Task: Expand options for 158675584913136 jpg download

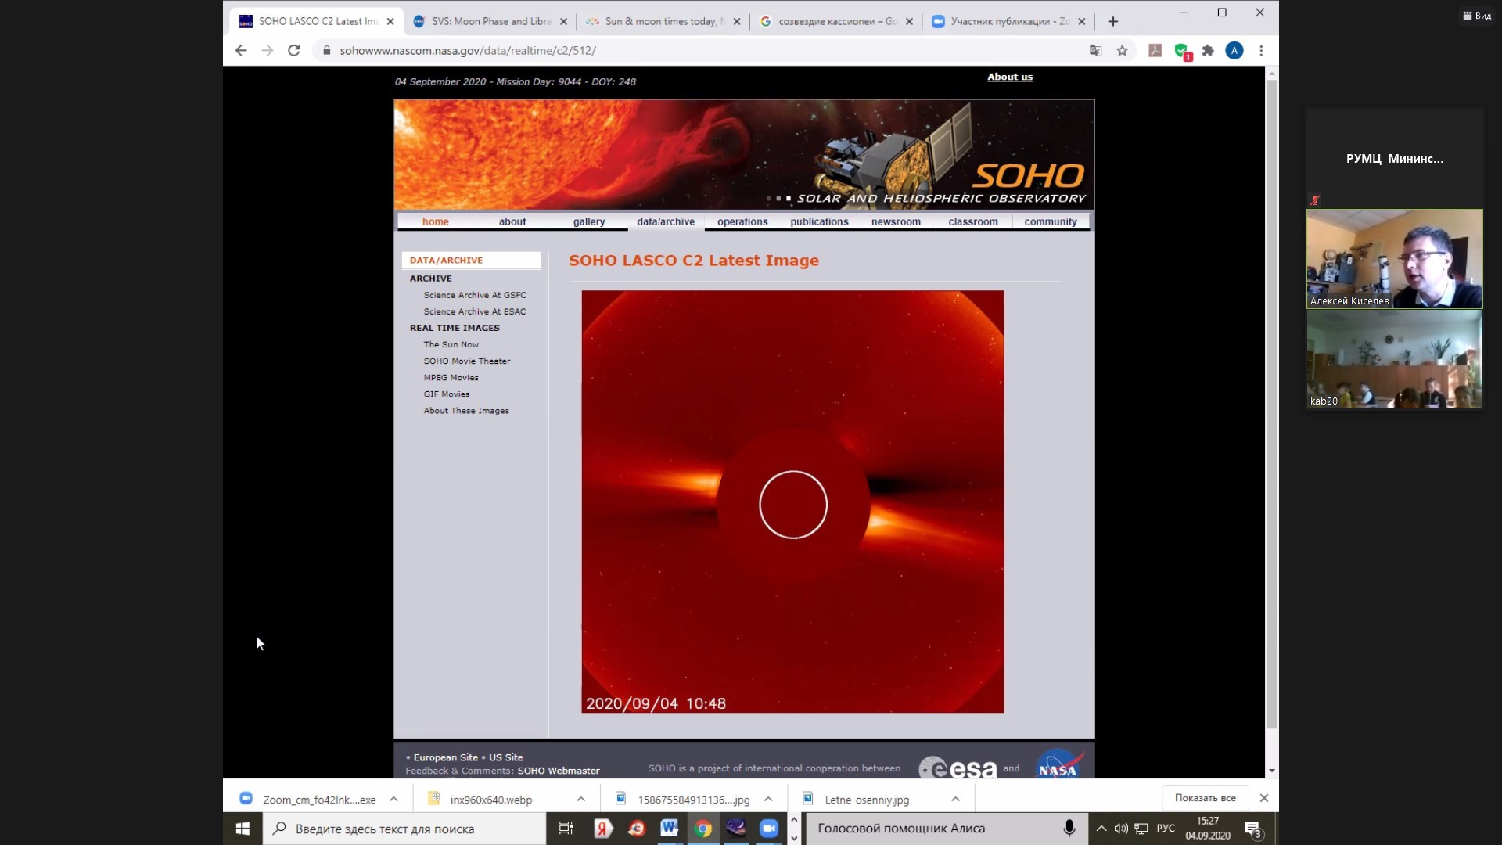Action: [768, 799]
